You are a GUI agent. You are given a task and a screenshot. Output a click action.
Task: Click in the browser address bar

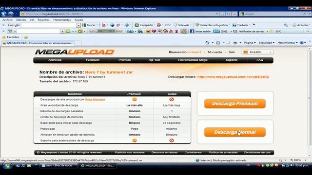[x=119, y=14]
